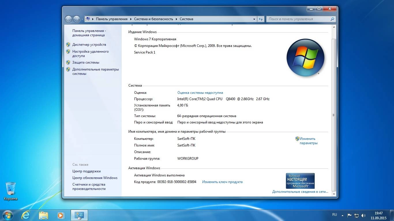394x221 pixels.
Task: Expand the arrow before Панель управления
Action: click(93, 19)
